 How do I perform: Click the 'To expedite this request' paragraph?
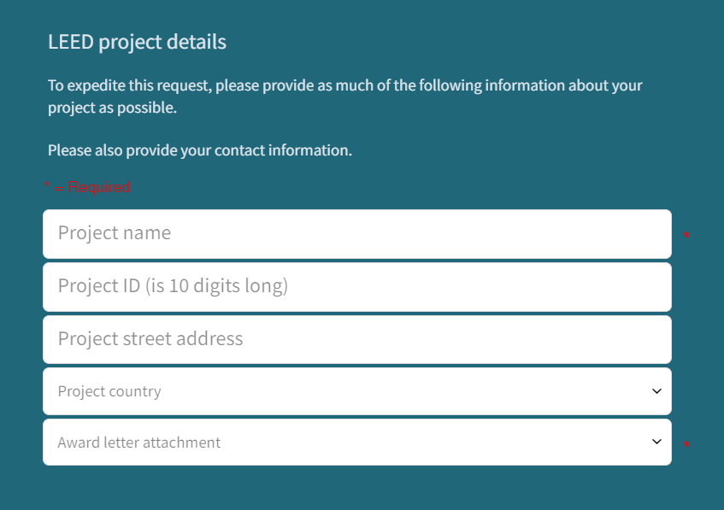pyautogui.click(x=344, y=85)
